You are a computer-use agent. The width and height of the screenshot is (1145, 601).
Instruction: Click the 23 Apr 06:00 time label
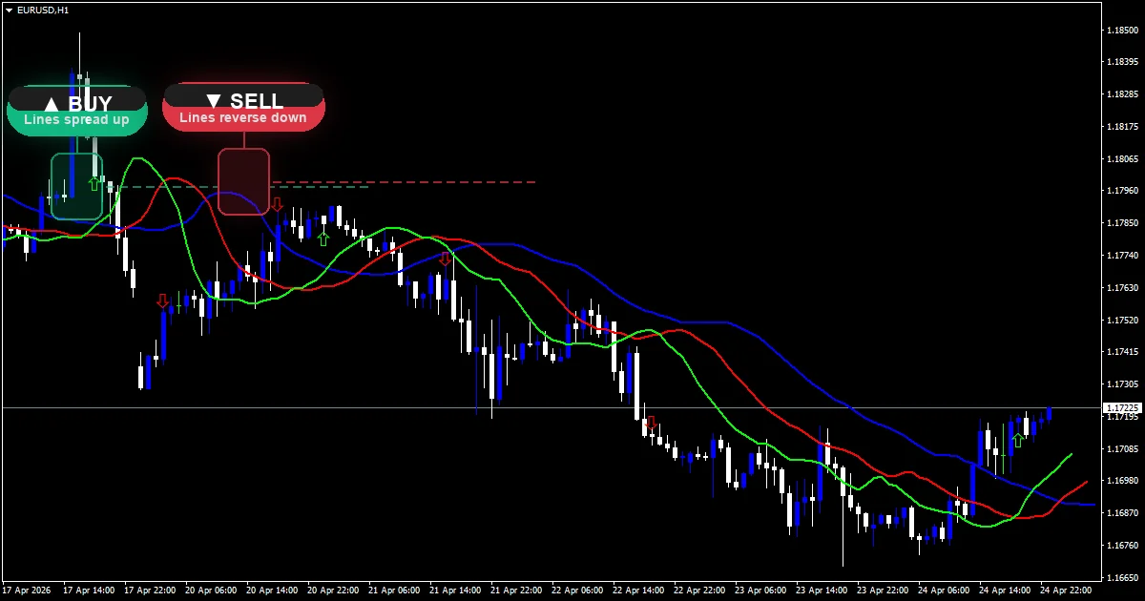[x=760, y=591]
